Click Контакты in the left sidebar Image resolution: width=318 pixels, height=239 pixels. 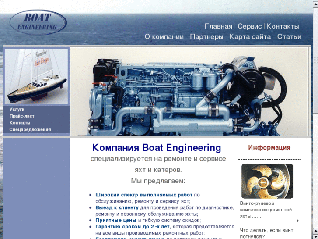tap(20, 123)
